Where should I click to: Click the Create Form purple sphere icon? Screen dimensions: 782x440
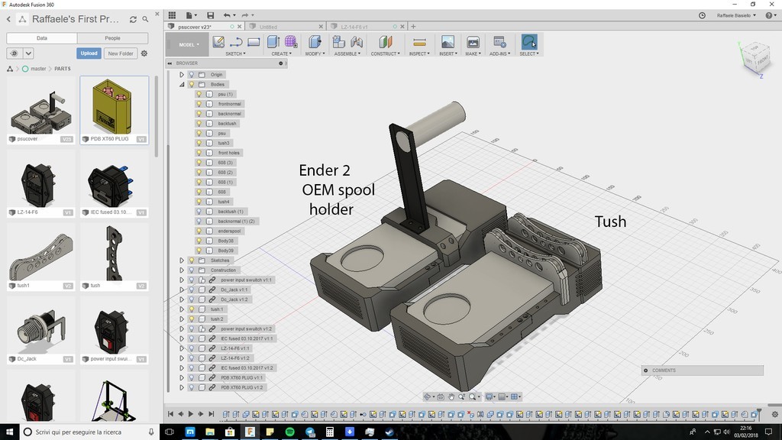291,42
